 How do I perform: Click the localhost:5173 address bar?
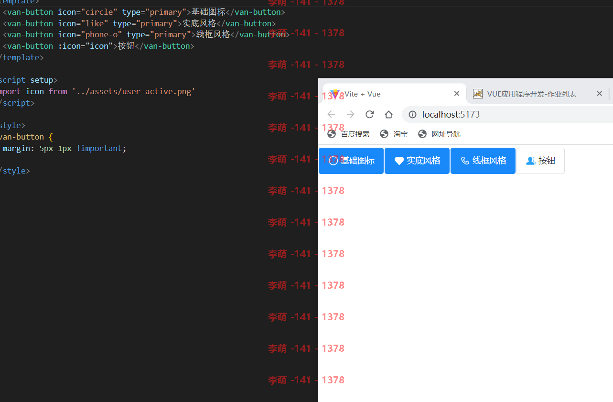tap(507, 115)
